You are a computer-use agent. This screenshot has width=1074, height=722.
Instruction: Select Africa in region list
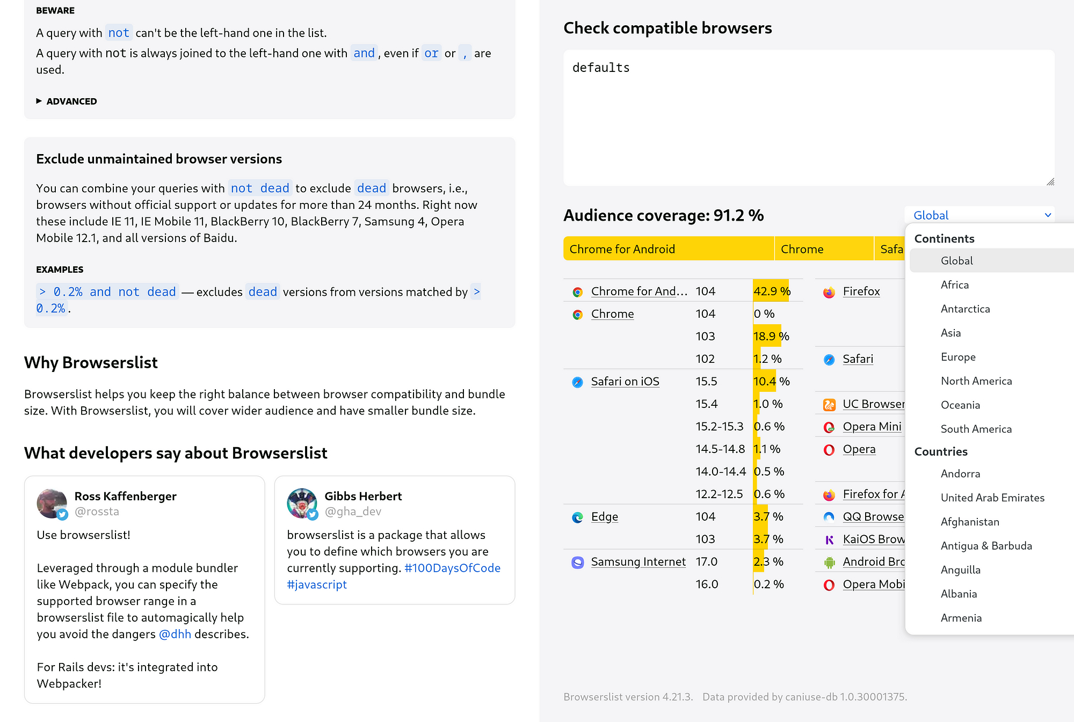pos(991,285)
